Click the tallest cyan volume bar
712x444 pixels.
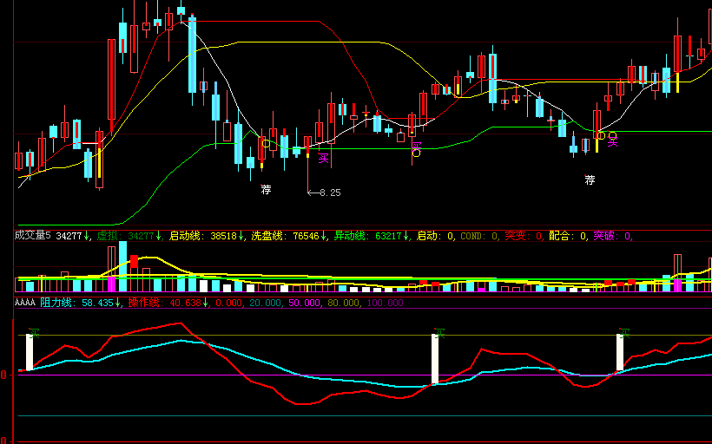(122, 266)
